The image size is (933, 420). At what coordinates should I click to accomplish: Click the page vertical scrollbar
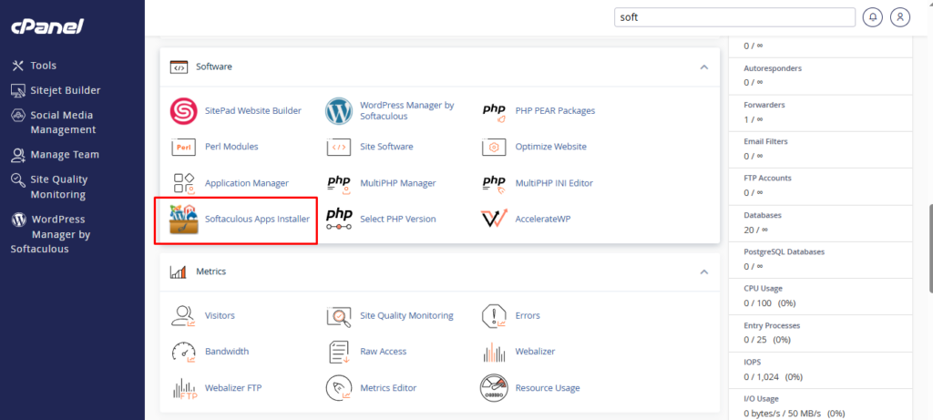[x=930, y=249]
